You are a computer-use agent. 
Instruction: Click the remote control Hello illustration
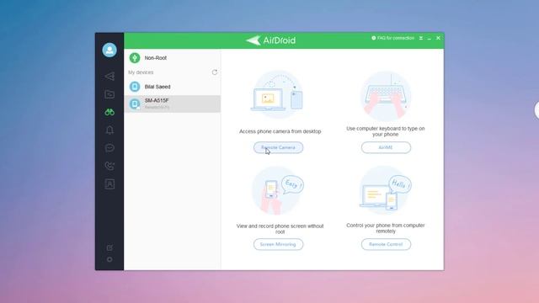pos(386,191)
